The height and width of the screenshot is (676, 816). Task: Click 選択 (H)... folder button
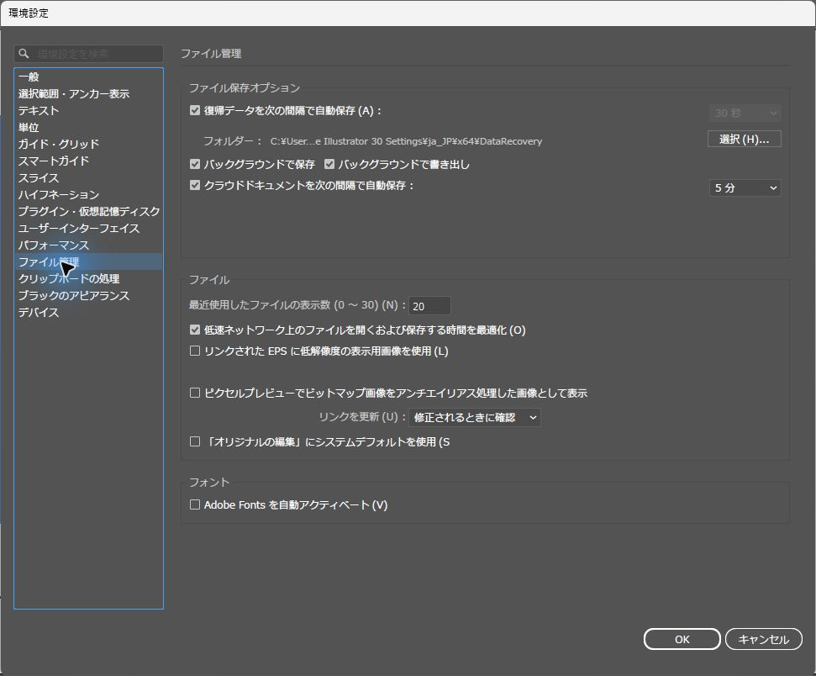745,139
